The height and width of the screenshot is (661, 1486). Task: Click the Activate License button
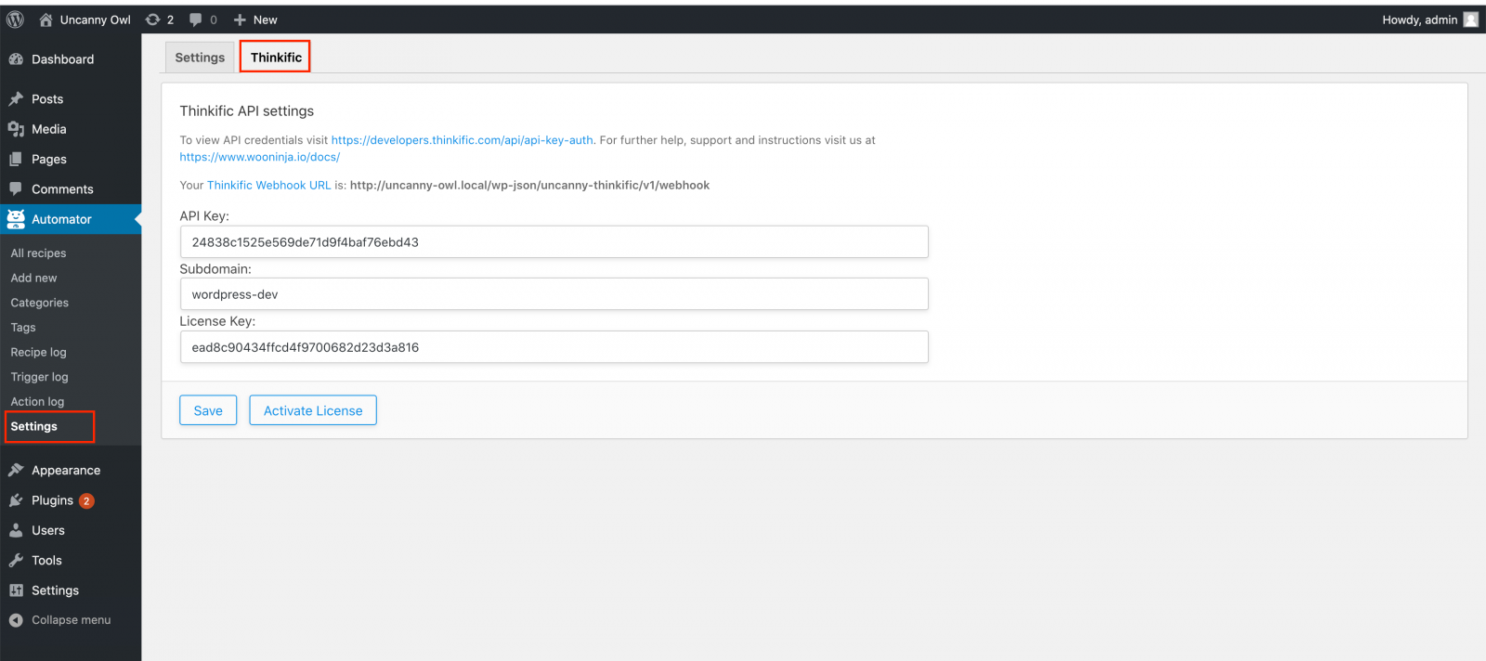coord(313,410)
